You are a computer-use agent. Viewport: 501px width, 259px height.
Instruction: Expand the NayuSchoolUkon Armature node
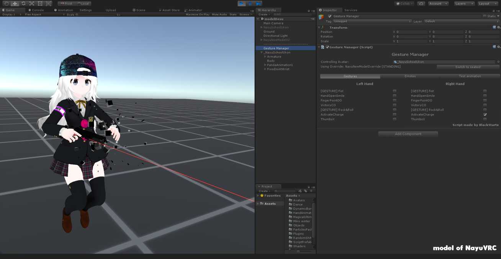coord(265,56)
